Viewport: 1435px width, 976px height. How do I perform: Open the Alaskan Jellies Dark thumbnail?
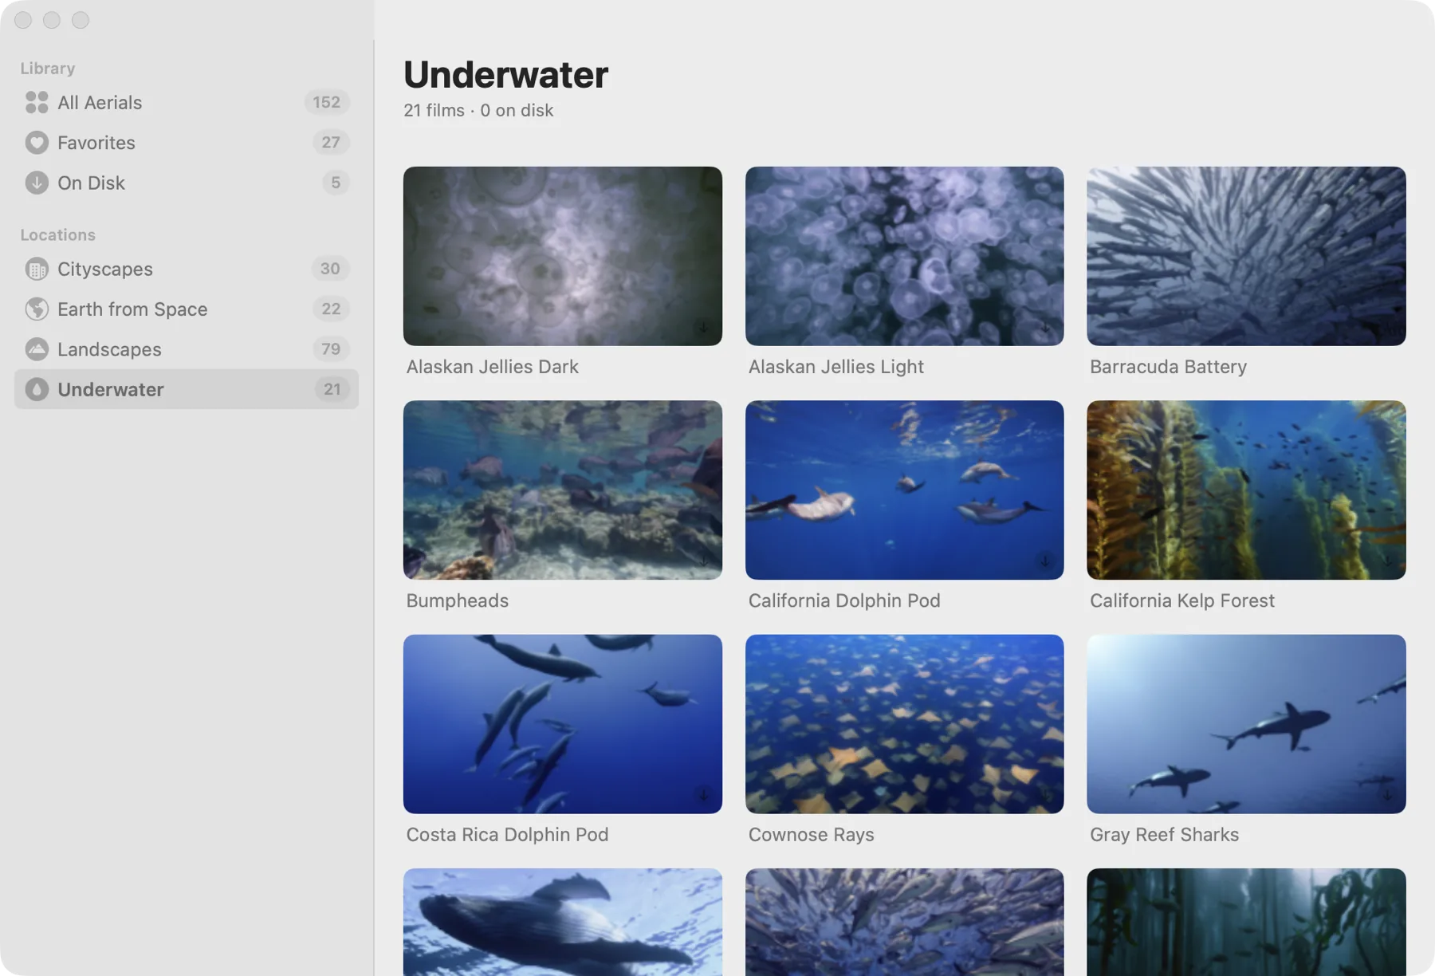[563, 256]
